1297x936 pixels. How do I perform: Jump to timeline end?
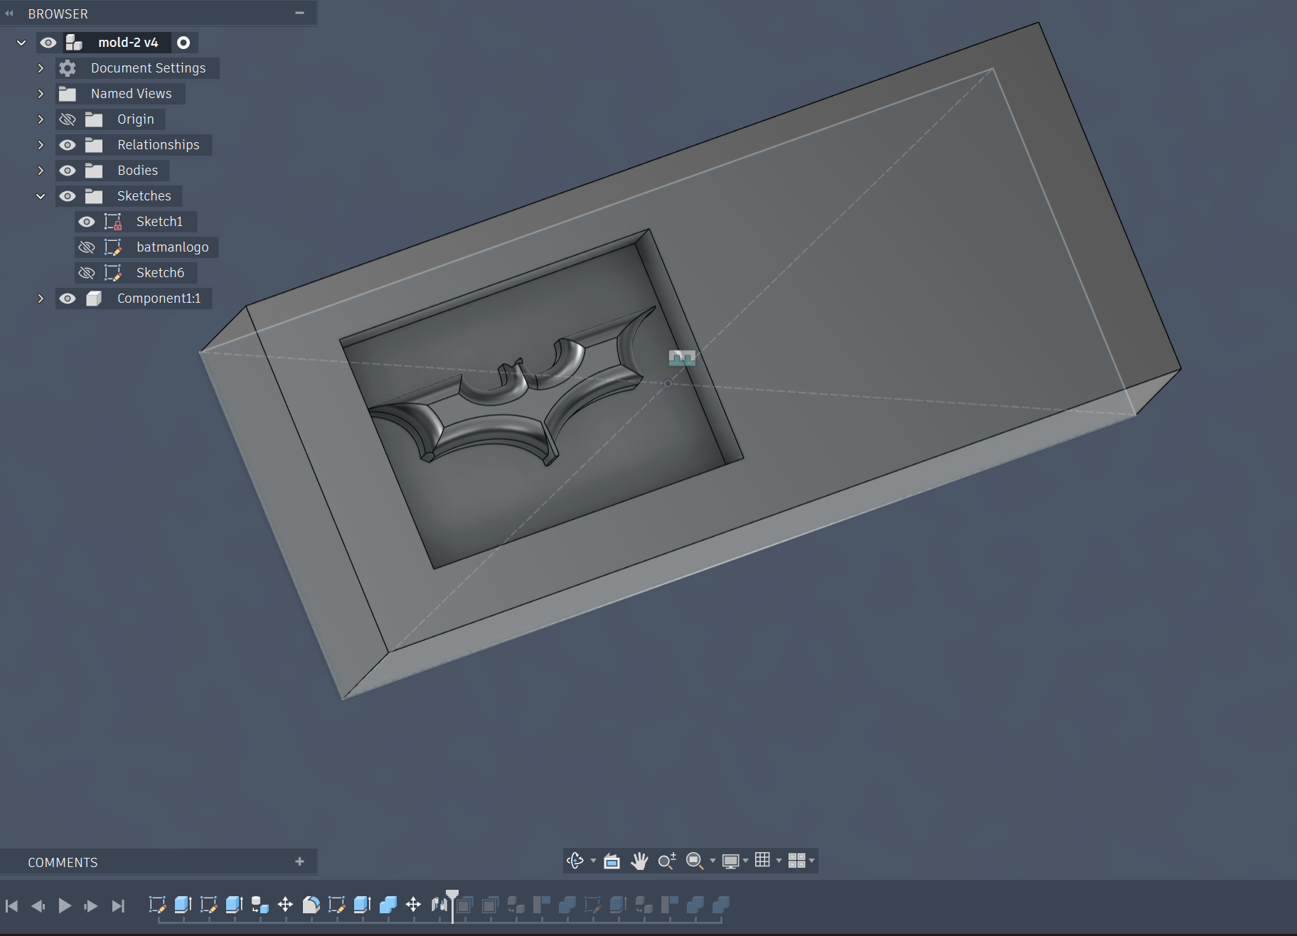click(118, 905)
